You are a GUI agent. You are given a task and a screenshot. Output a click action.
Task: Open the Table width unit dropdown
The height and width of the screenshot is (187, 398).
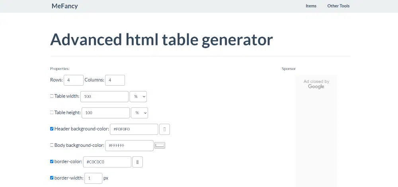138,97
